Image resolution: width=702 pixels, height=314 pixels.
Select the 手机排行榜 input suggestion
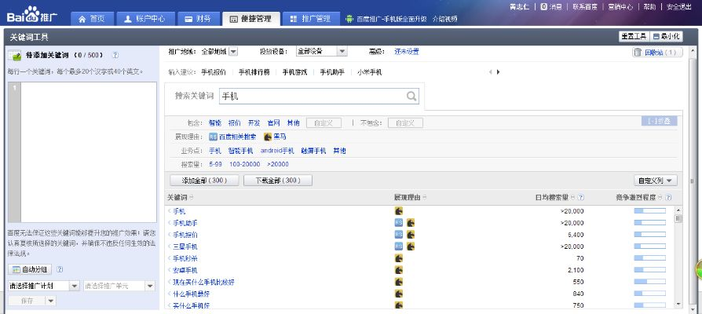point(254,72)
